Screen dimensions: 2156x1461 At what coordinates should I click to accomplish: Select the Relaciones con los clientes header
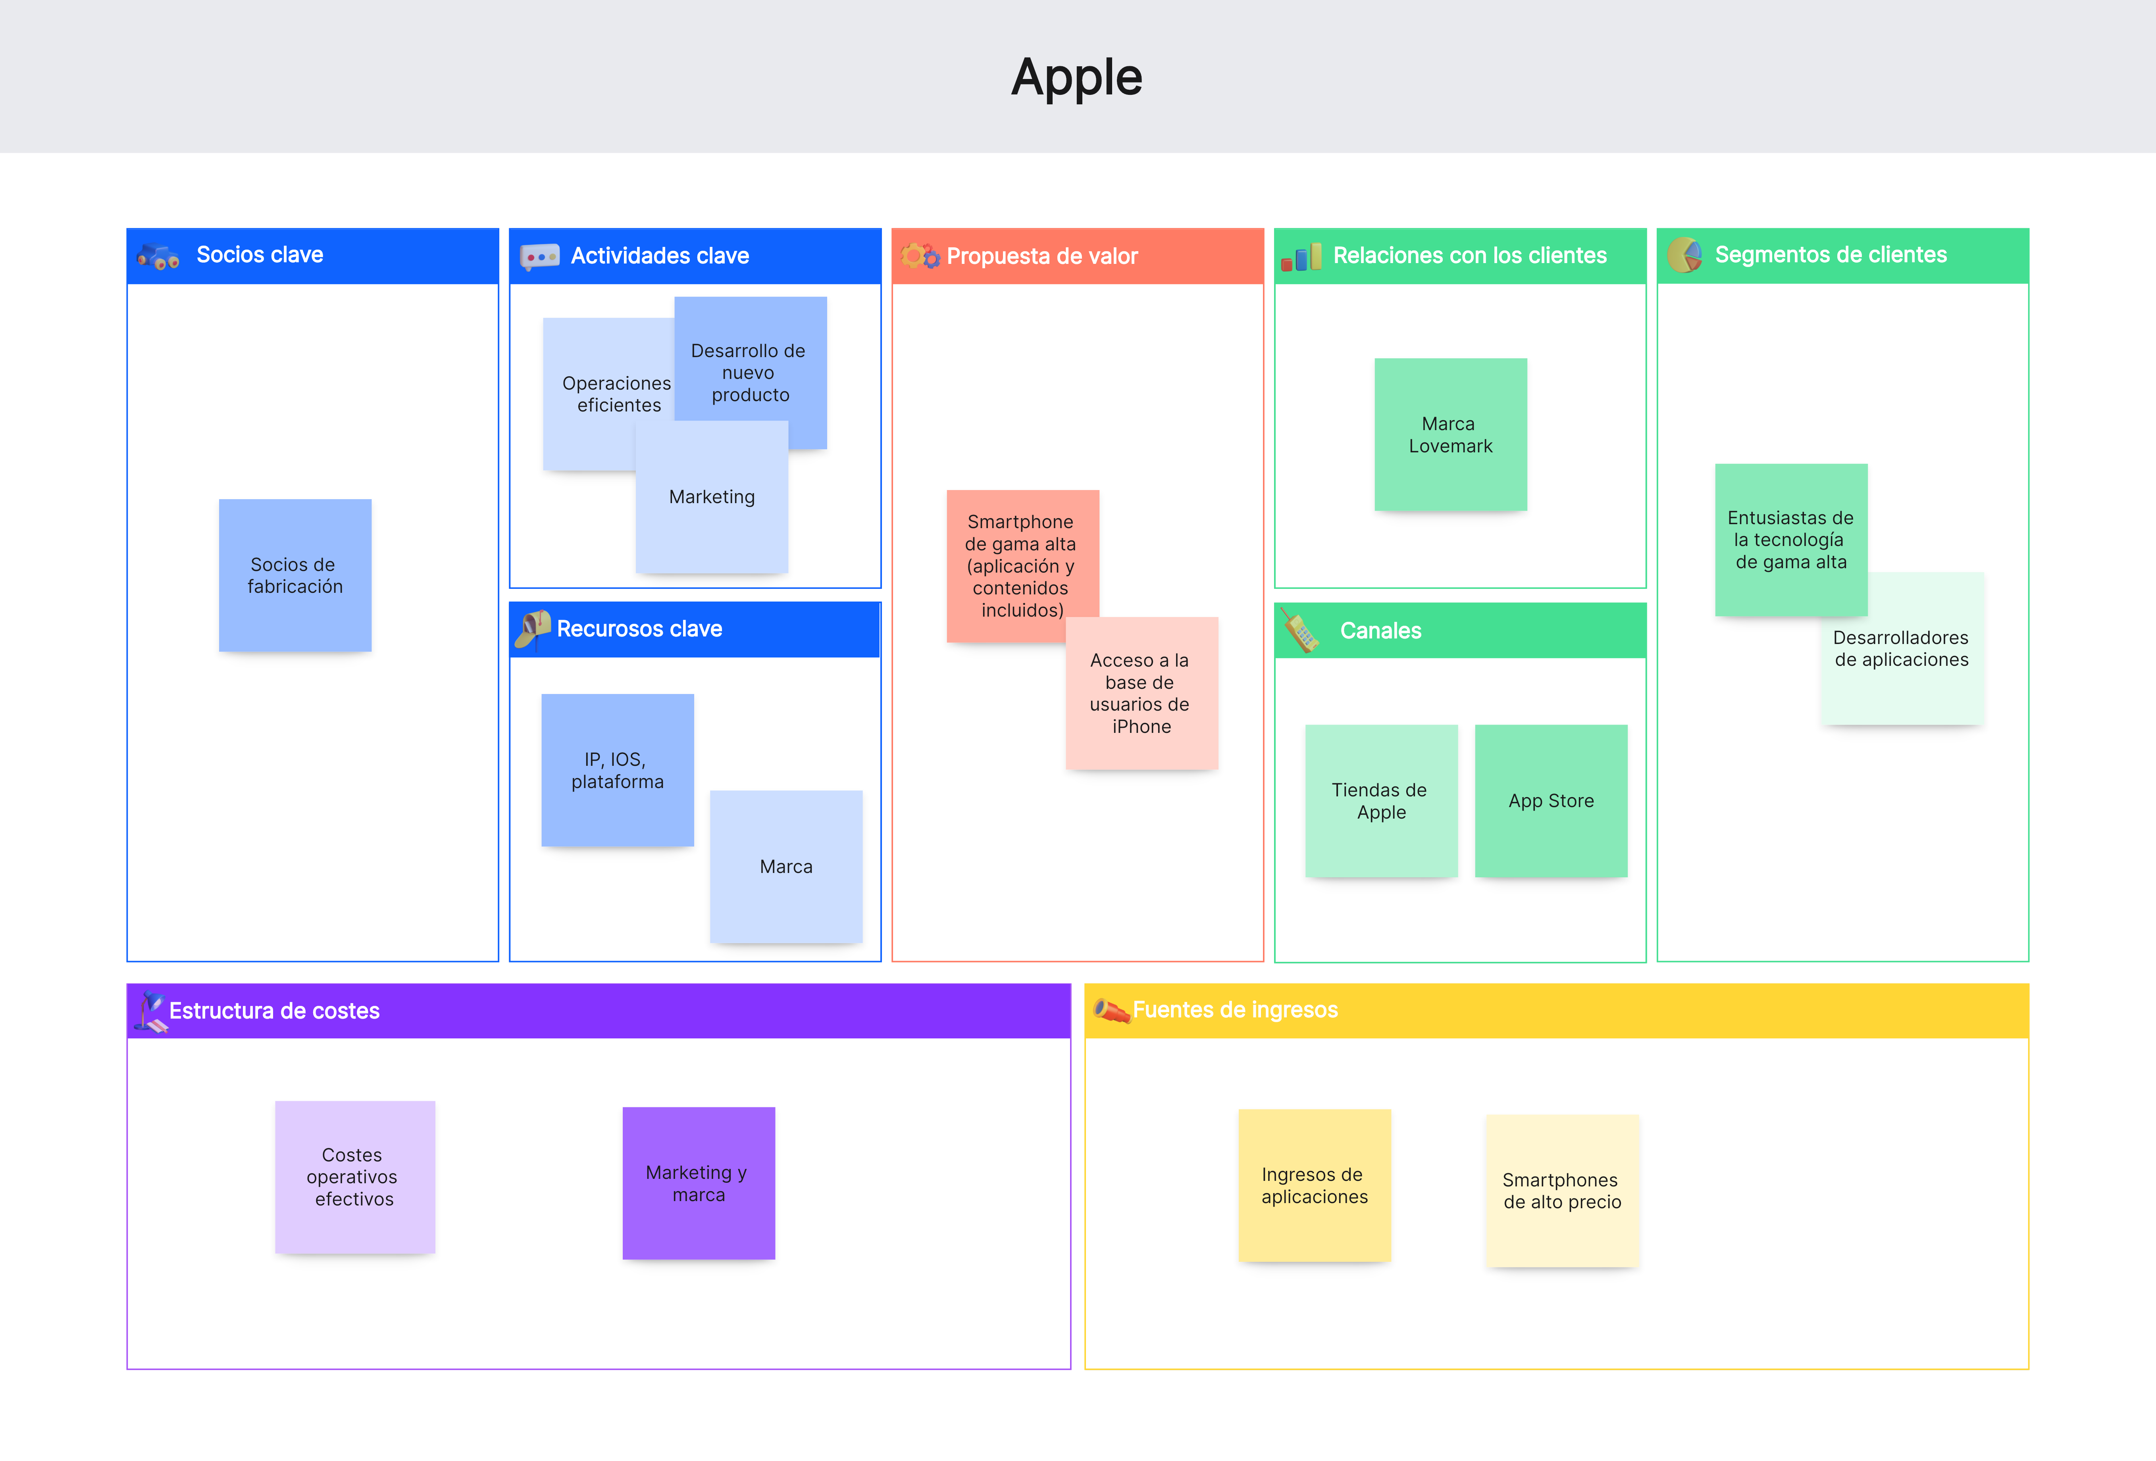tap(1460, 256)
